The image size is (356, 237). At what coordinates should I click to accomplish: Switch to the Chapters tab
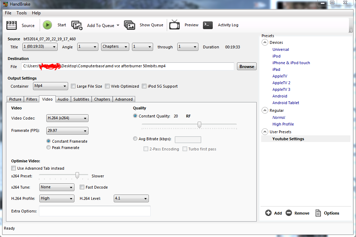tap(102, 99)
